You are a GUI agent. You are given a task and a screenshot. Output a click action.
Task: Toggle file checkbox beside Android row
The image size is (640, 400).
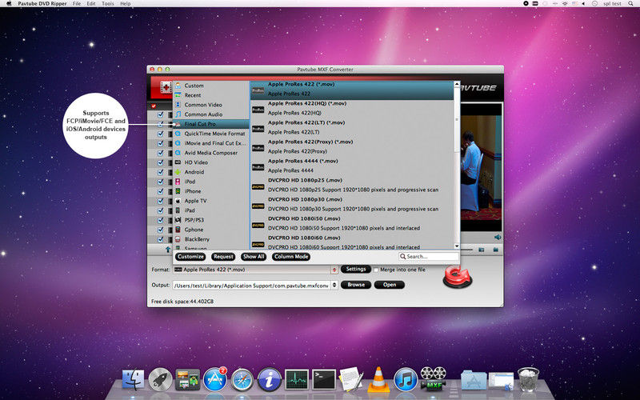pos(161,172)
